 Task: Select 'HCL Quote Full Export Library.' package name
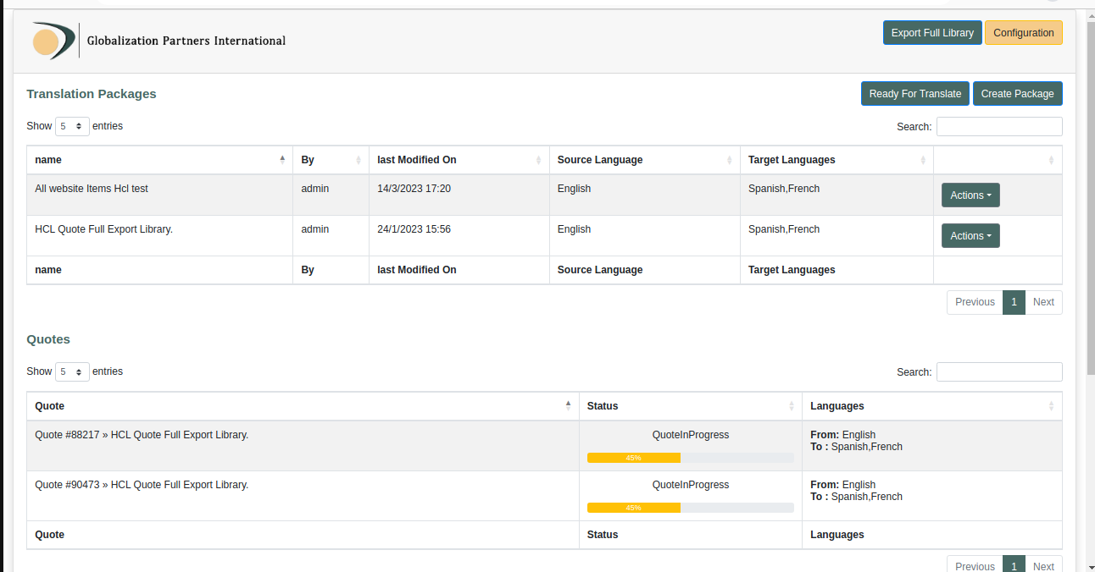point(103,229)
